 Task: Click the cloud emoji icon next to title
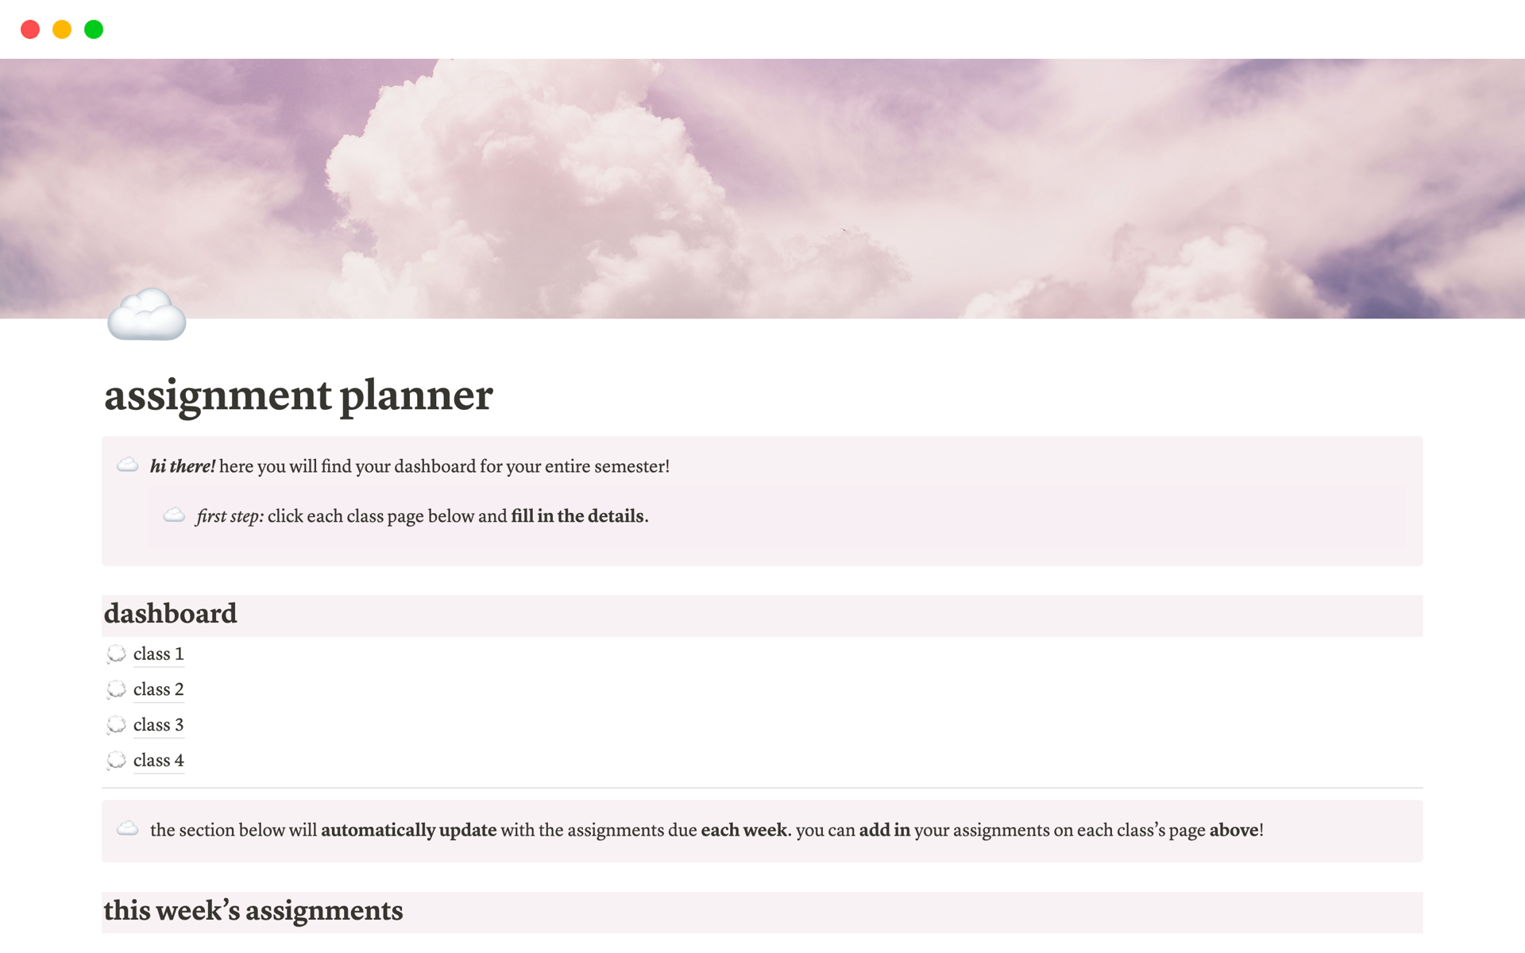pyautogui.click(x=146, y=315)
